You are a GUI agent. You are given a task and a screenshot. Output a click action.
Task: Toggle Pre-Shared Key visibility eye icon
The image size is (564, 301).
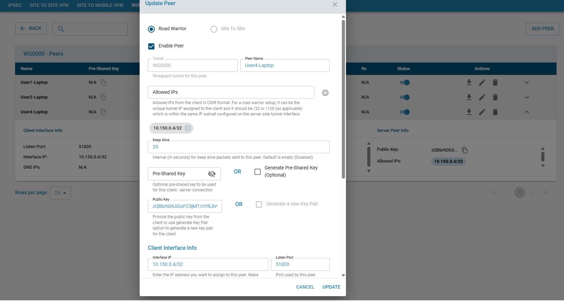coord(212,174)
